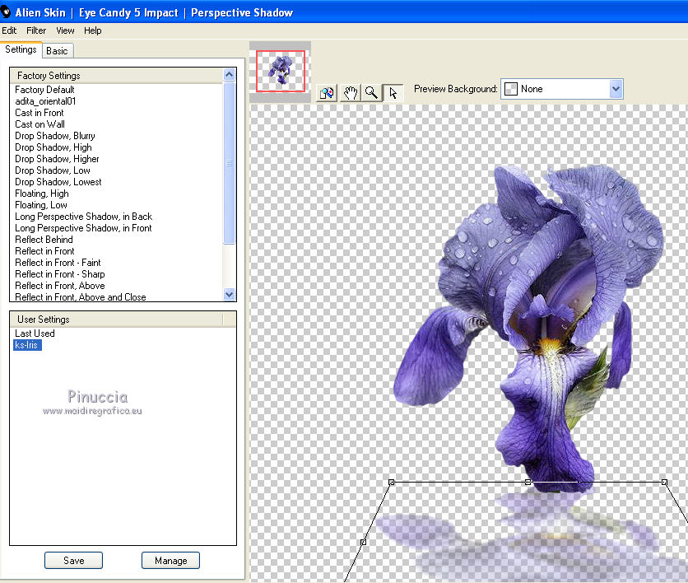This screenshot has width=688, height=583.
Task: Select the arrow pointer tool
Action: pyautogui.click(x=393, y=92)
